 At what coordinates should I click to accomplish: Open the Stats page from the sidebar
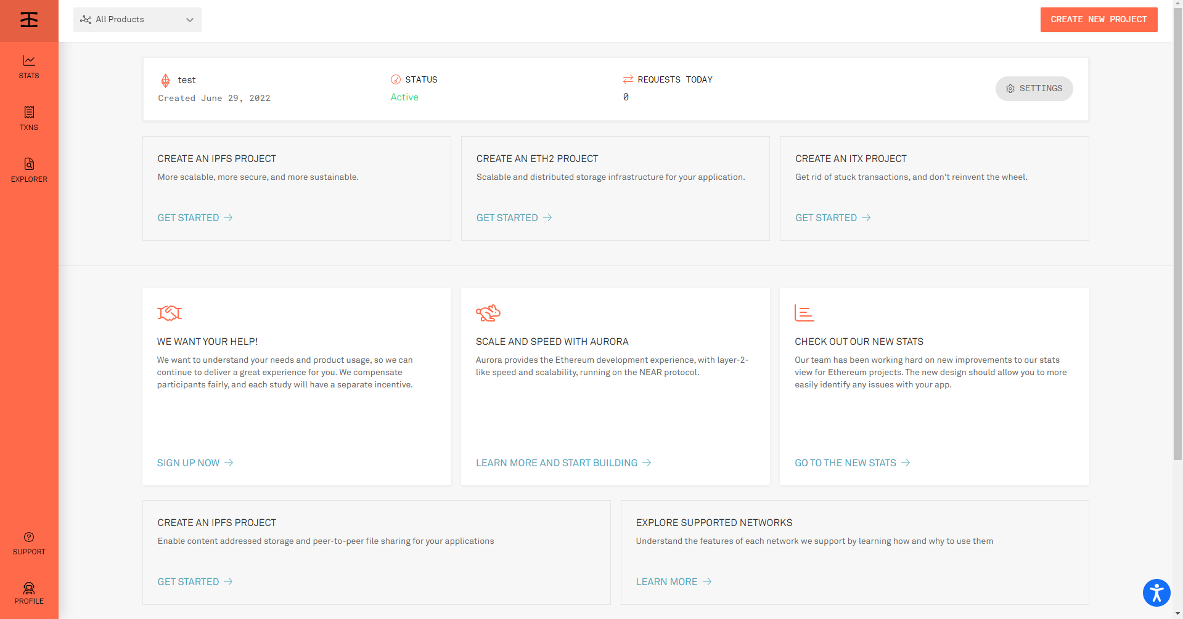(29, 67)
